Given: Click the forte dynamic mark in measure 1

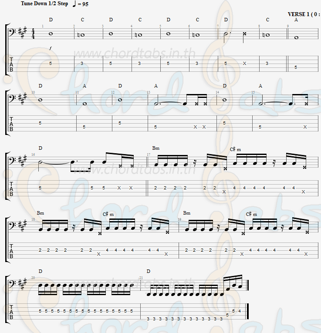Looking at the screenshot, I should pos(51,48).
